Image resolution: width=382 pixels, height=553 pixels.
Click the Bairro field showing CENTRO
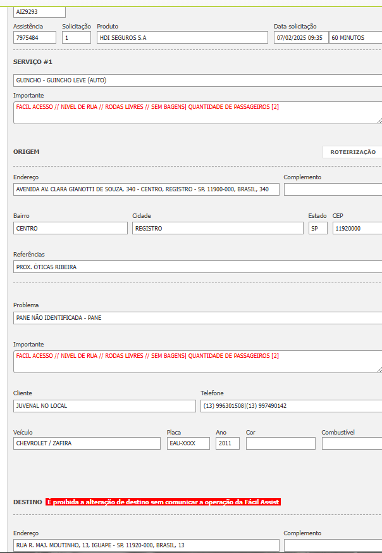tap(70, 228)
